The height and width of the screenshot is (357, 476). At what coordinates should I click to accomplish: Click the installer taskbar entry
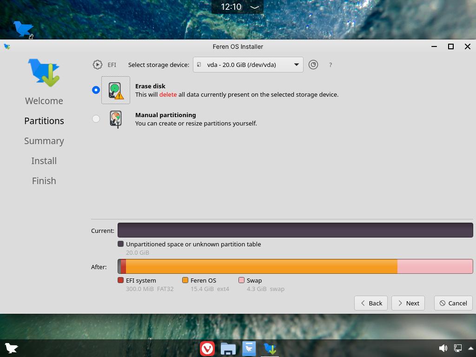[270, 349]
